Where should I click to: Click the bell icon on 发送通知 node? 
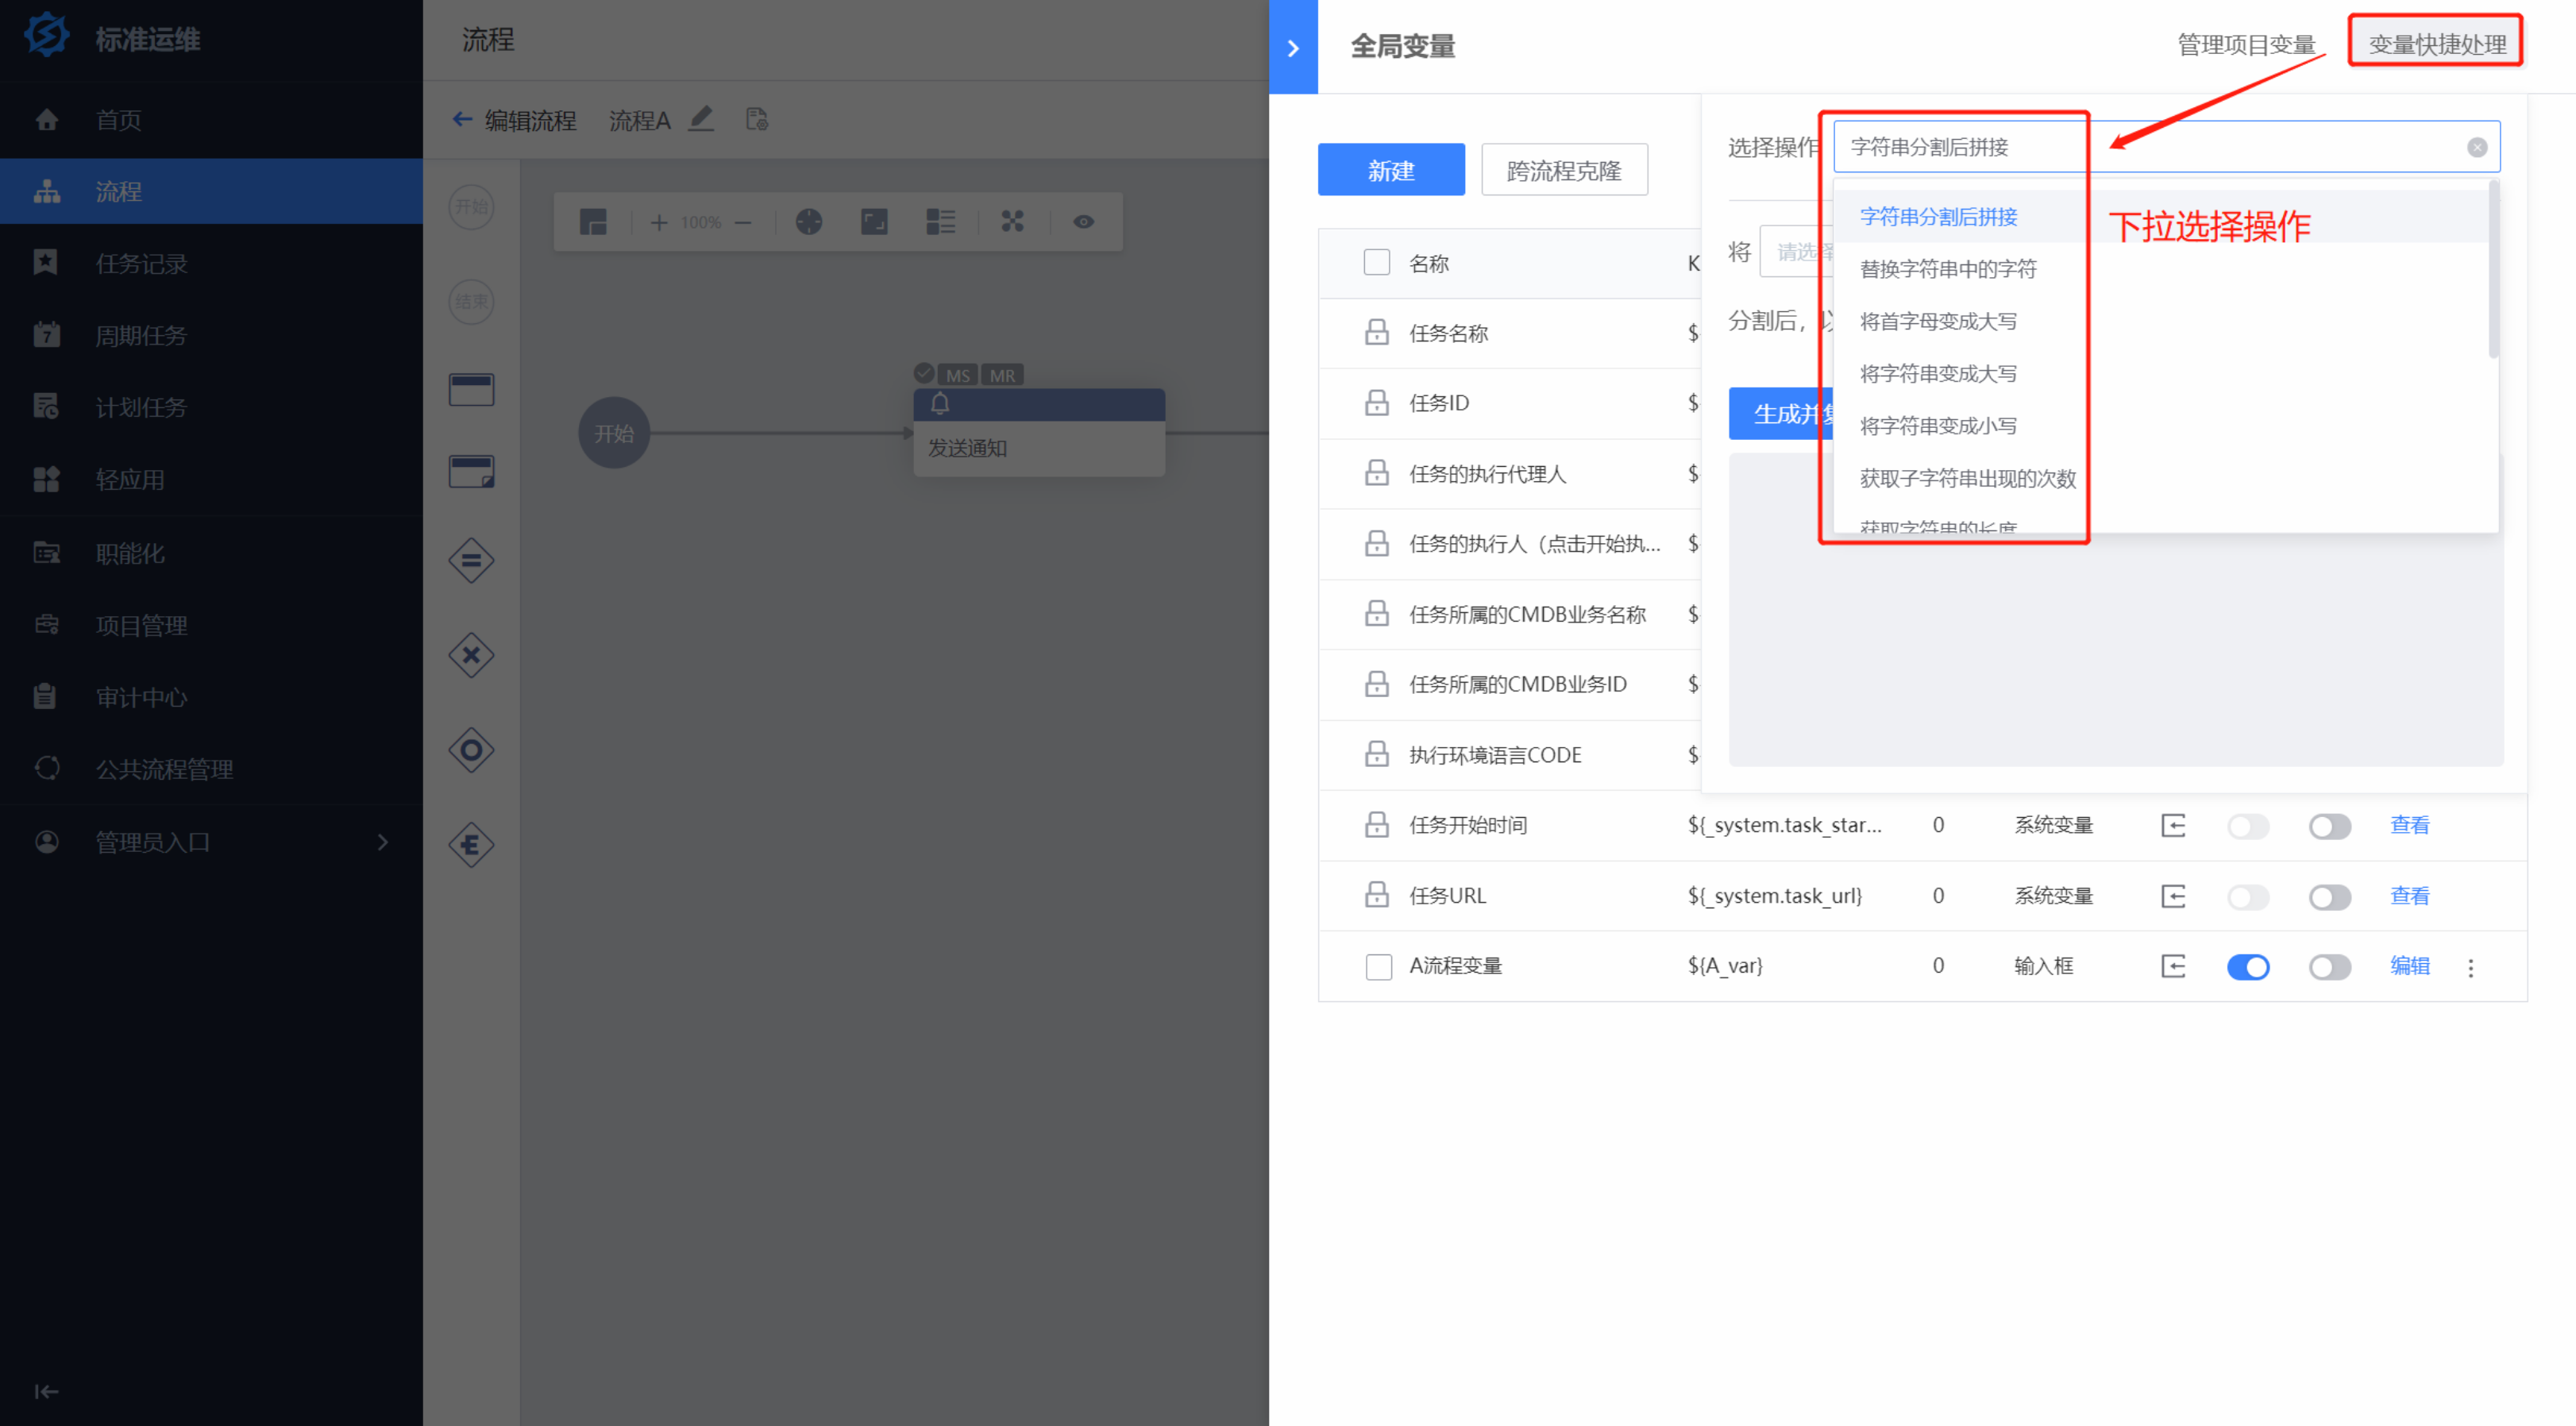point(940,404)
